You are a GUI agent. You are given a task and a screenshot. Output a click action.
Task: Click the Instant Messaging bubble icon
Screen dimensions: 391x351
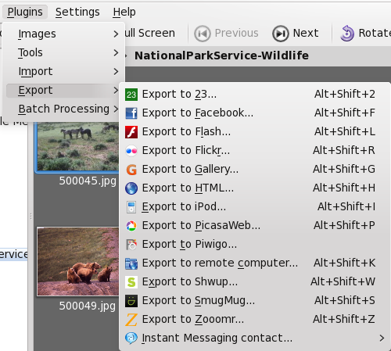(x=131, y=338)
